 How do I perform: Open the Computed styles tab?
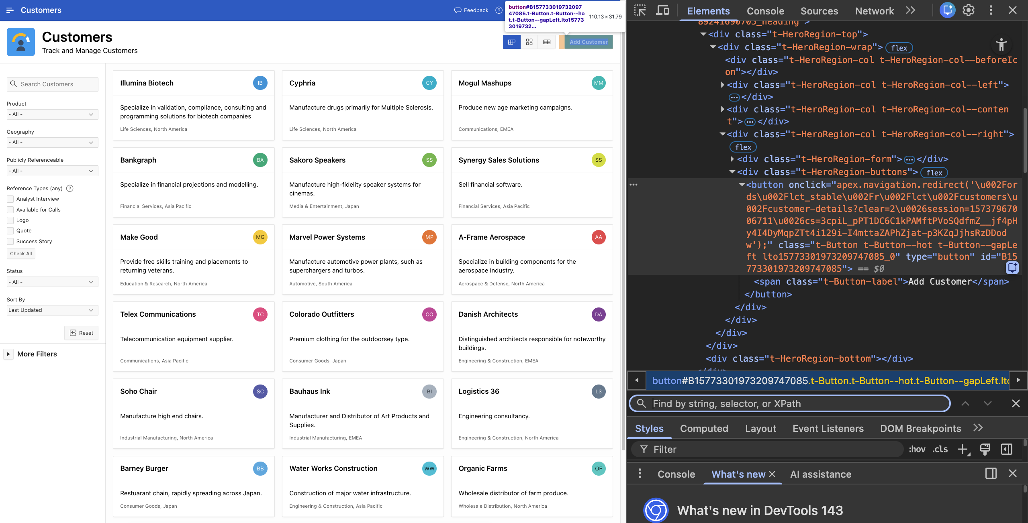point(704,428)
